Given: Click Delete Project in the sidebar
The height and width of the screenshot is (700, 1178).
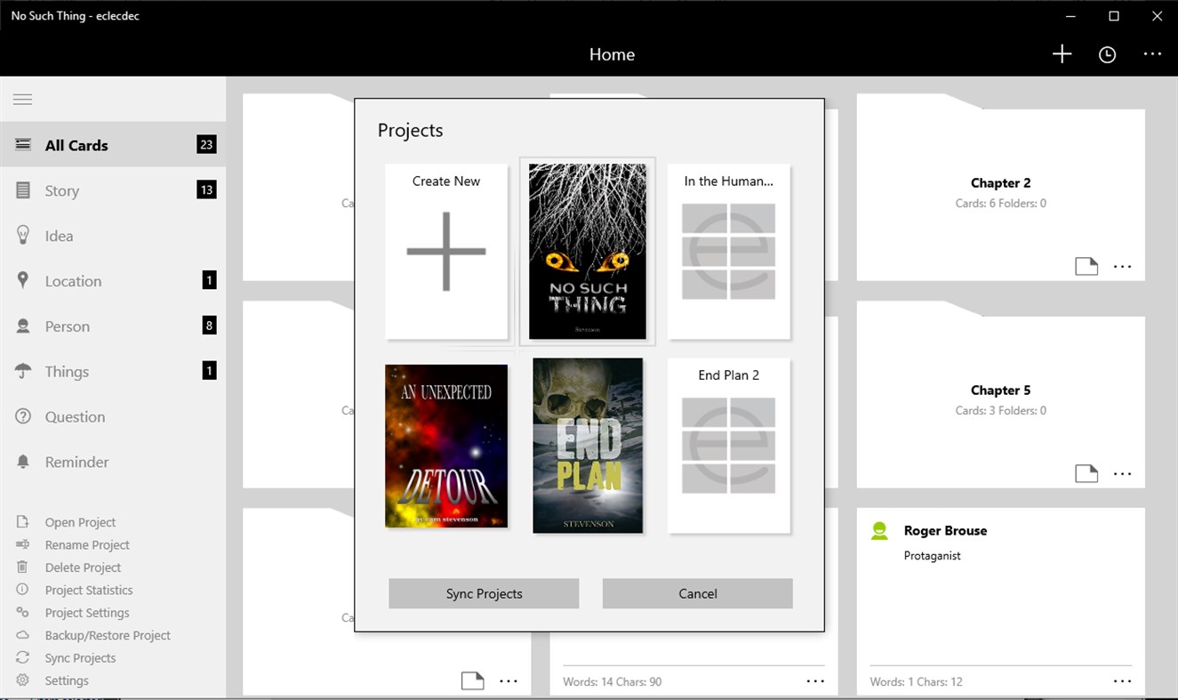Looking at the screenshot, I should click(x=83, y=567).
